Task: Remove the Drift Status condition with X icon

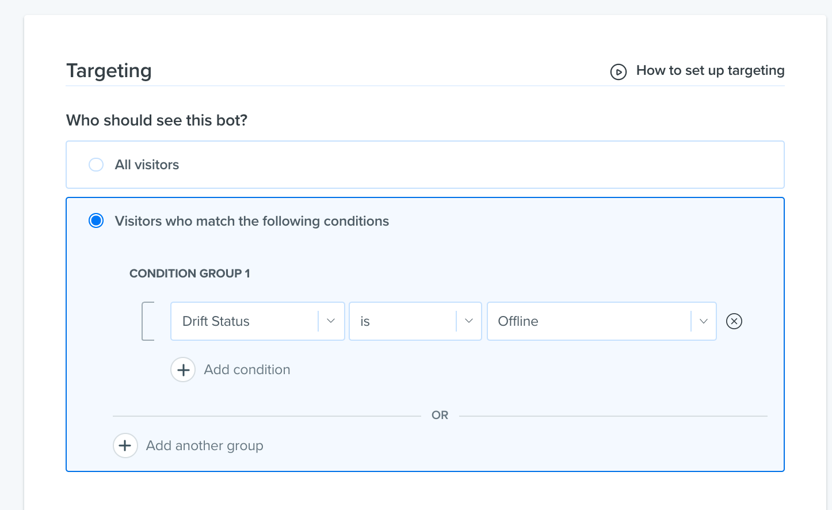Action: (734, 321)
